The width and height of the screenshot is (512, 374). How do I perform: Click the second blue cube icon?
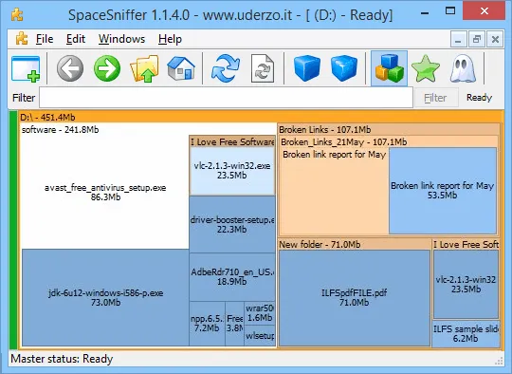coord(344,68)
